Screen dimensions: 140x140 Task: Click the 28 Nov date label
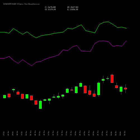107,133
